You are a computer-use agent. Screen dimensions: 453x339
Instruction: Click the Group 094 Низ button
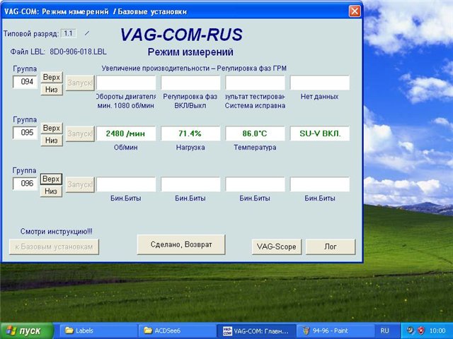click(x=52, y=90)
